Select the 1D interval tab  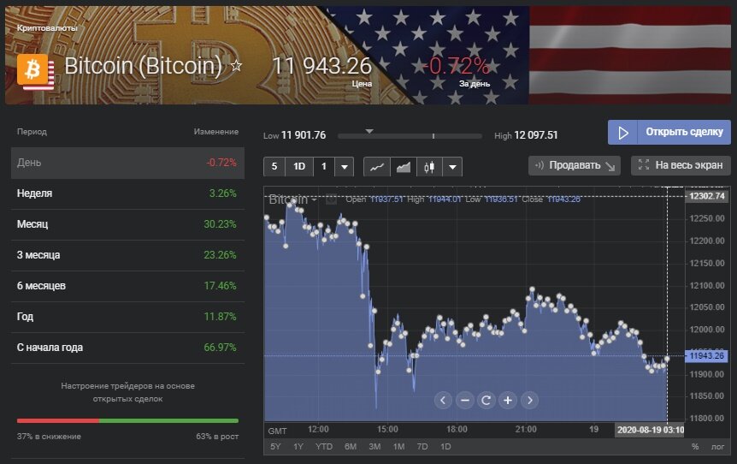point(299,166)
